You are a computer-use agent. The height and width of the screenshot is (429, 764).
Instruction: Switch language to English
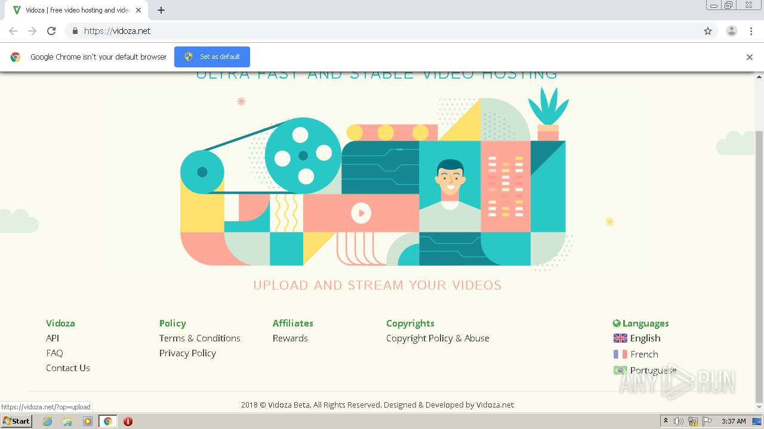(645, 338)
